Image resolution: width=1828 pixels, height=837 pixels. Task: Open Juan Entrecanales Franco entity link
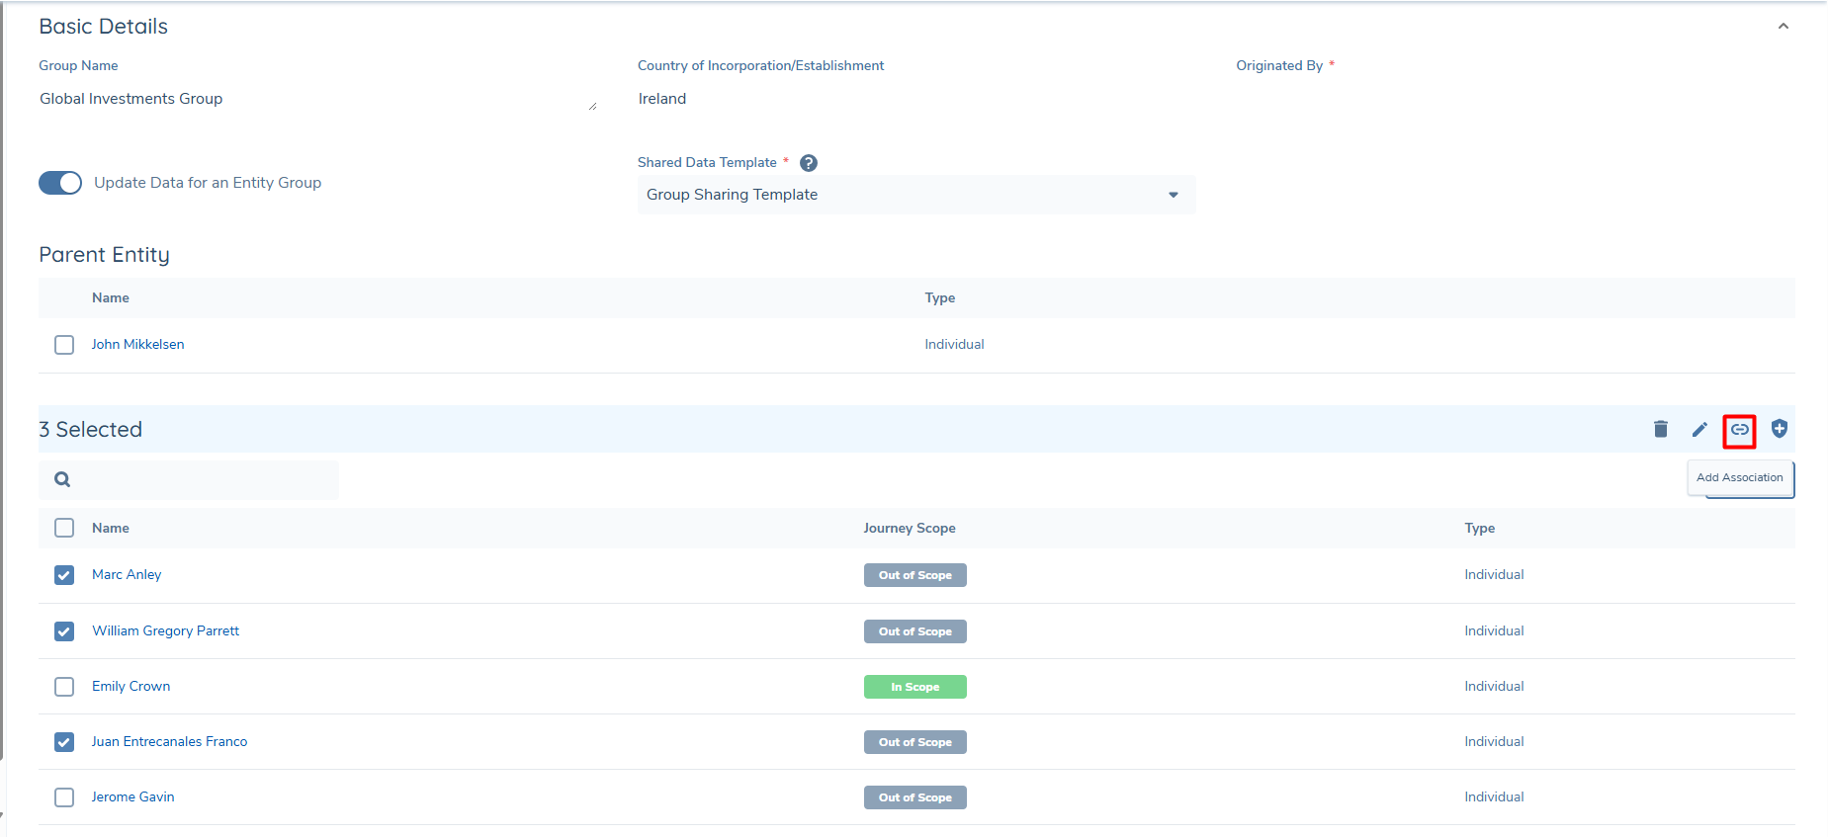pyautogui.click(x=169, y=741)
